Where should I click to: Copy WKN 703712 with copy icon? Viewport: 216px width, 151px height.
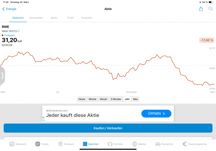coord(19,31)
